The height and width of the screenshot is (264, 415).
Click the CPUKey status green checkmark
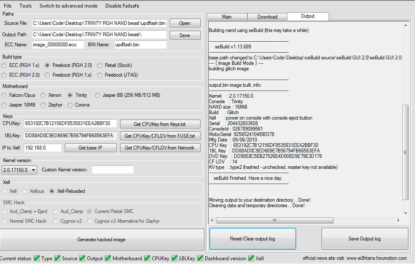pos(147,258)
